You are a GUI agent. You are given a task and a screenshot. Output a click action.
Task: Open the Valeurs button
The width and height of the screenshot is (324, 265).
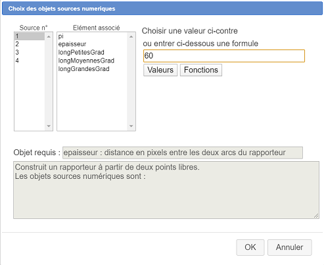point(160,70)
